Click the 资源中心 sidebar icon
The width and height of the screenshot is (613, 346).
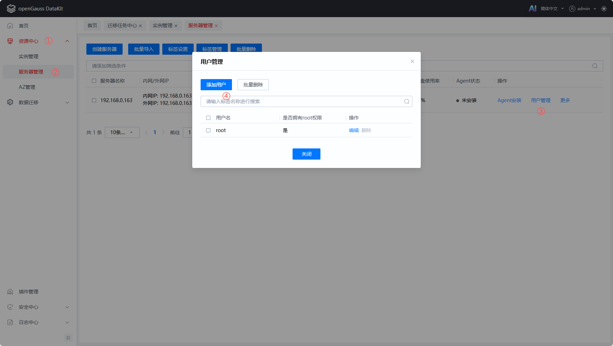[10, 41]
